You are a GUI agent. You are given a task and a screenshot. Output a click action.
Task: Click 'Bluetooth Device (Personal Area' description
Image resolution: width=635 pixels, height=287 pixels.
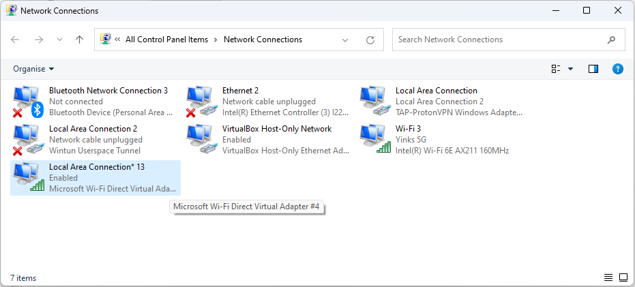[x=110, y=112]
